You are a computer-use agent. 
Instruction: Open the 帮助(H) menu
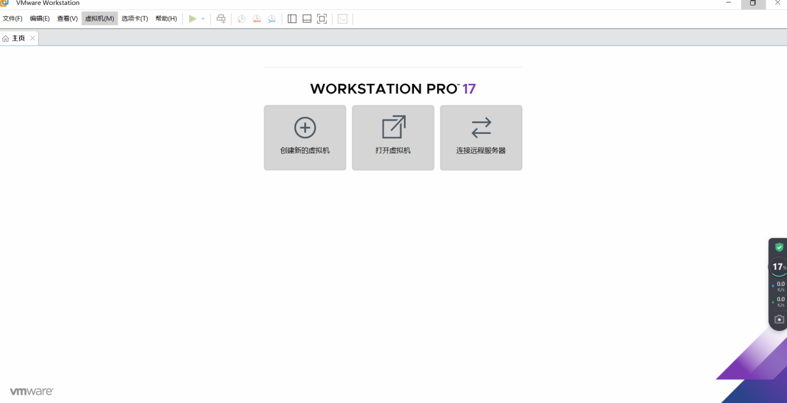click(166, 19)
